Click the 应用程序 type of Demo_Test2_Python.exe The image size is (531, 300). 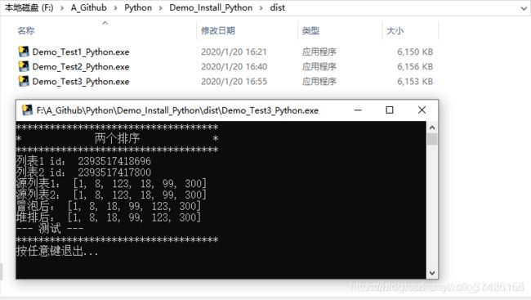[x=319, y=66]
